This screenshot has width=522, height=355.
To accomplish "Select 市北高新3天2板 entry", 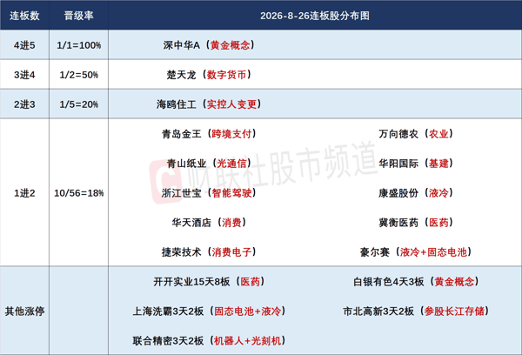I will pos(416,311).
